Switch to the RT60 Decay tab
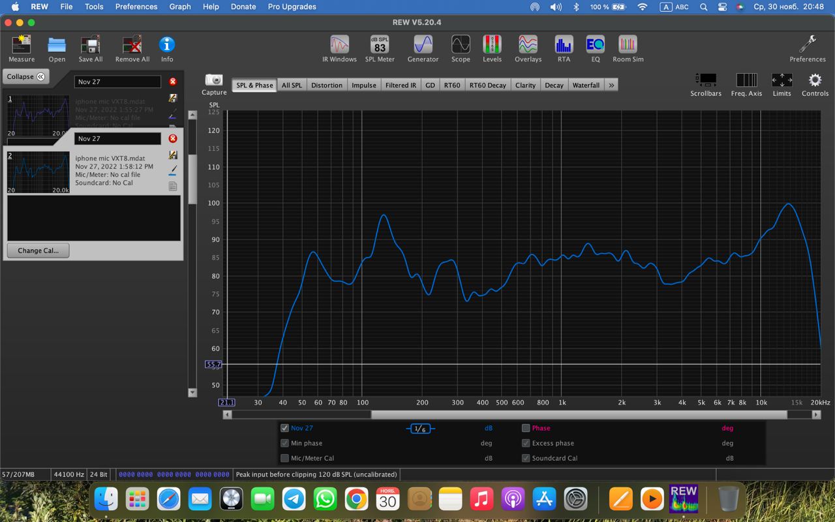This screenshot has height=522, width=835. [488, 85]
